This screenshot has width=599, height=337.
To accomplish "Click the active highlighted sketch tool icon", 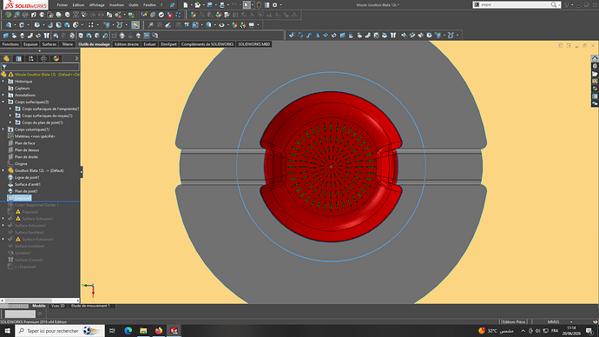I will (135, 25).
